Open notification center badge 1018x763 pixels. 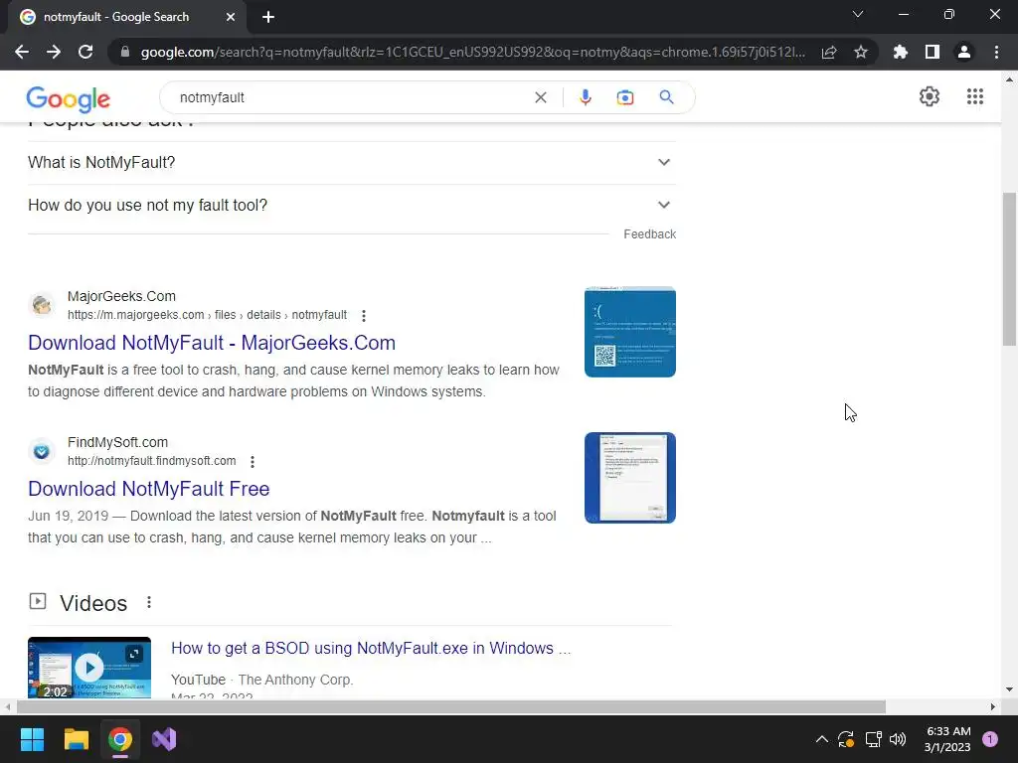coord(989,739)
